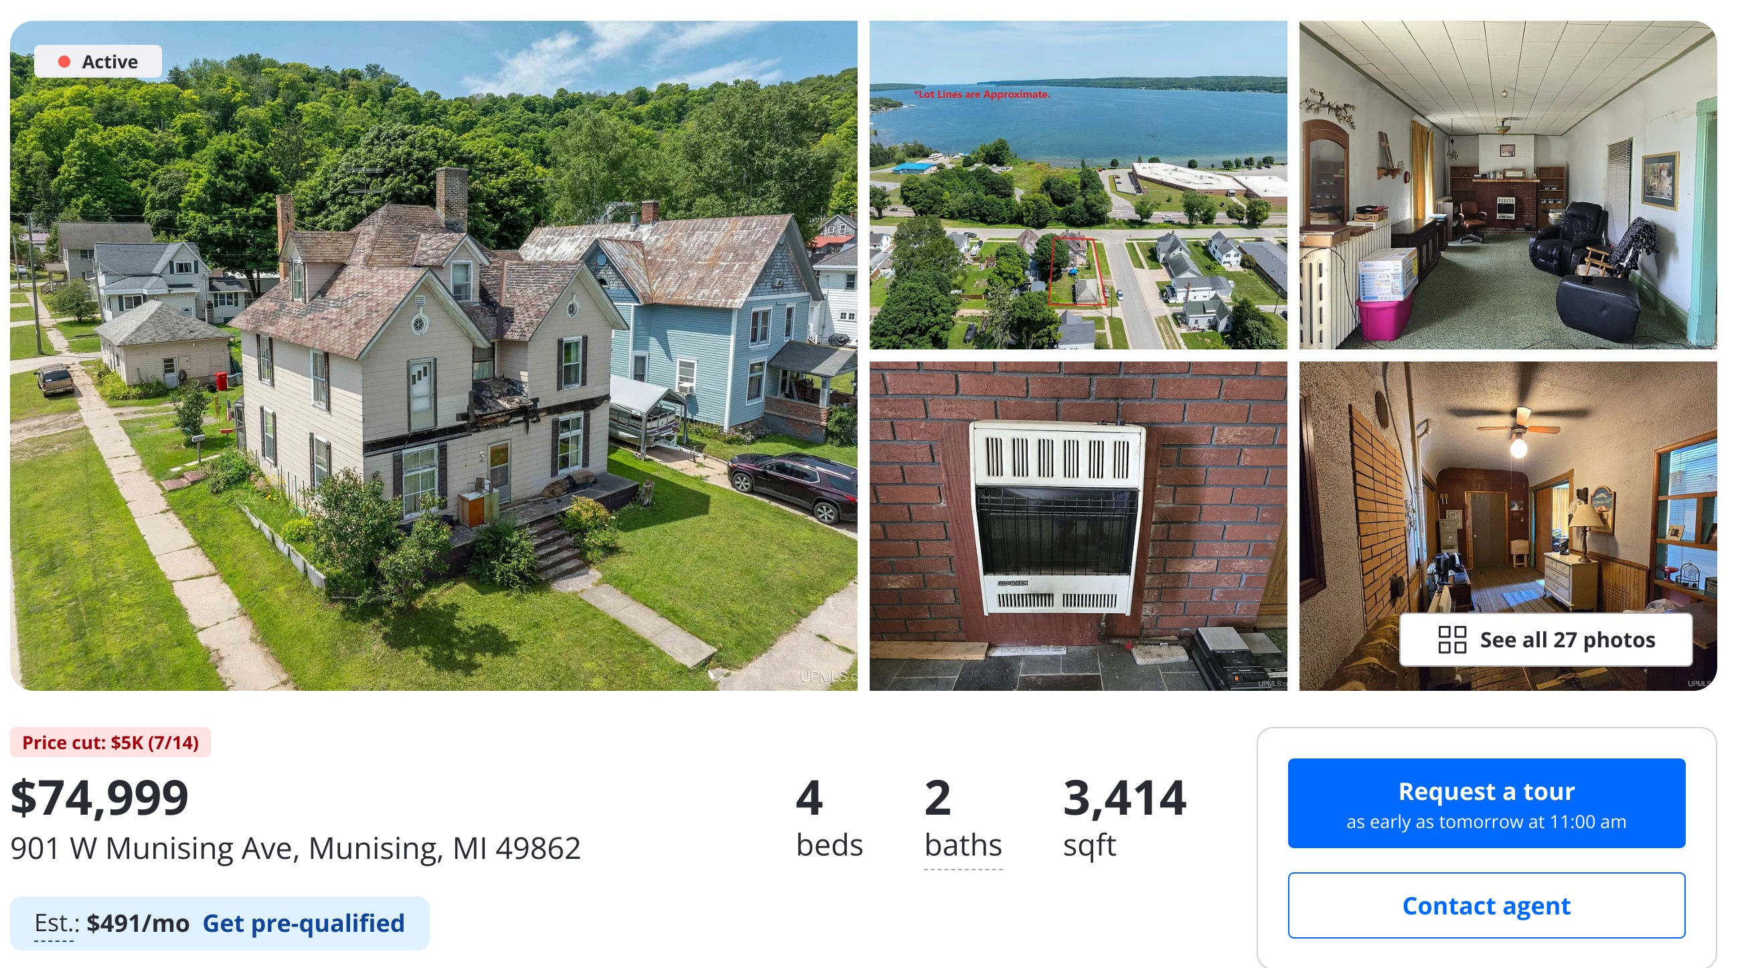Click Request a tour button

(1486, 803)
